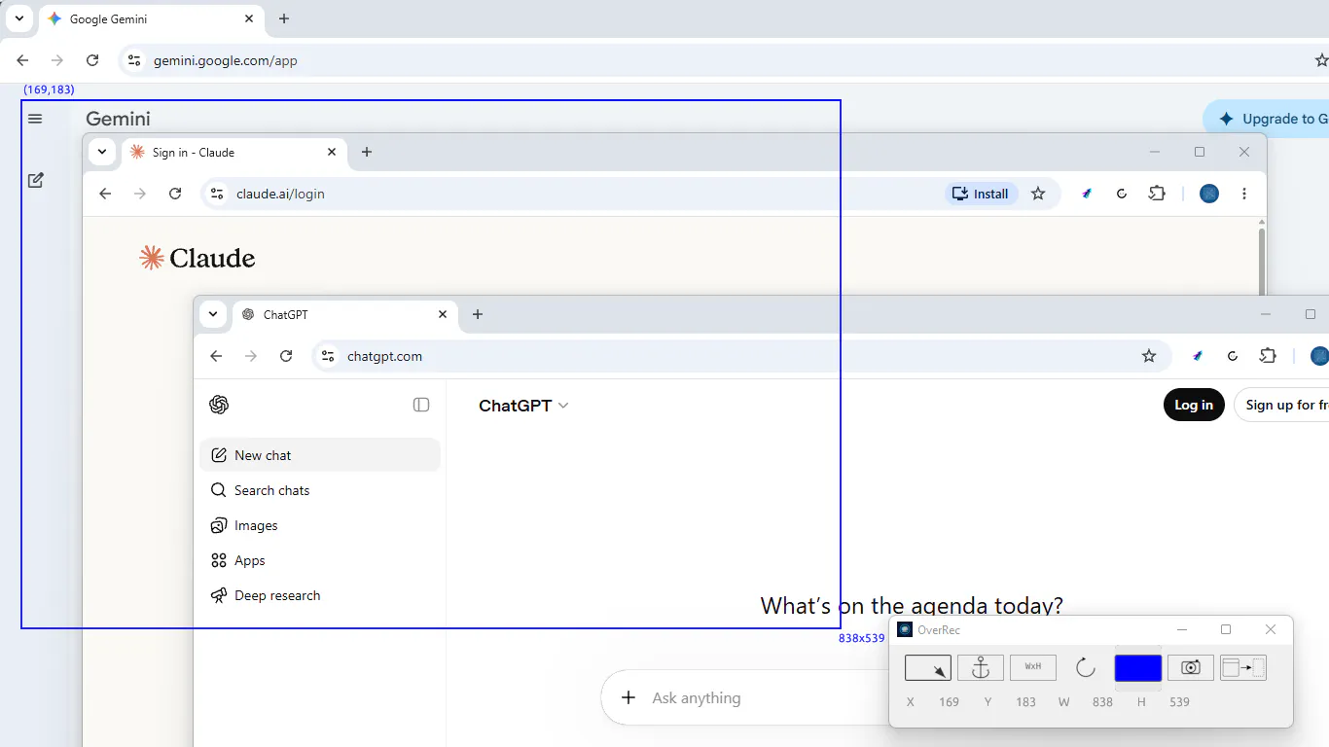View site information for claude.ai
Image resolution: width=1329 pixels, height=747 pixels.
pyautogui.click(x=217, y=194)
